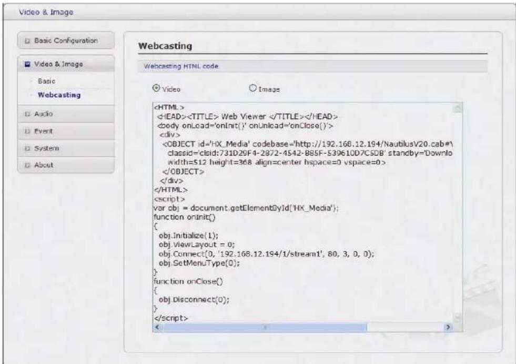Click the horizontal scrollbar thumb
Image resolution: width=516 pixels, height=364 pixels.
[265, 327]
